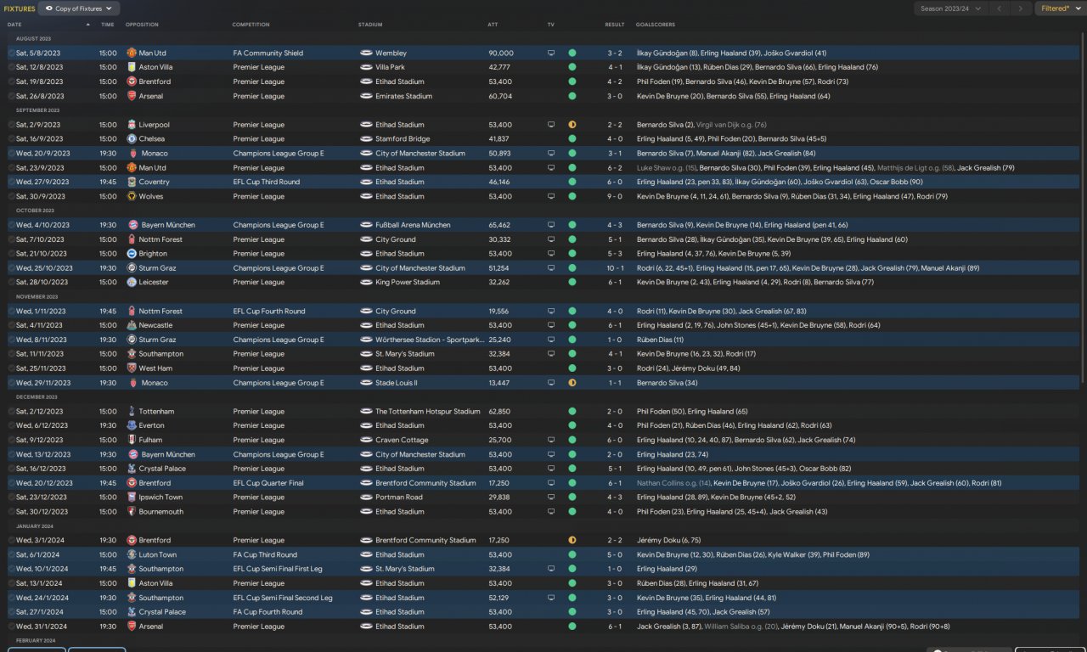The image size is (1087, 652).
Task: Click the stadium icon beside Stamford Bridge
Action: (x=366, y=138)
